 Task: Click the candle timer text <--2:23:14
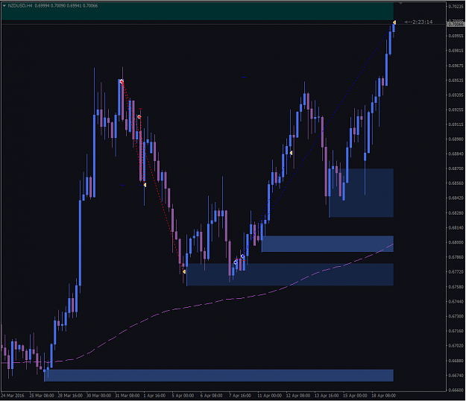tap(418, 22)
